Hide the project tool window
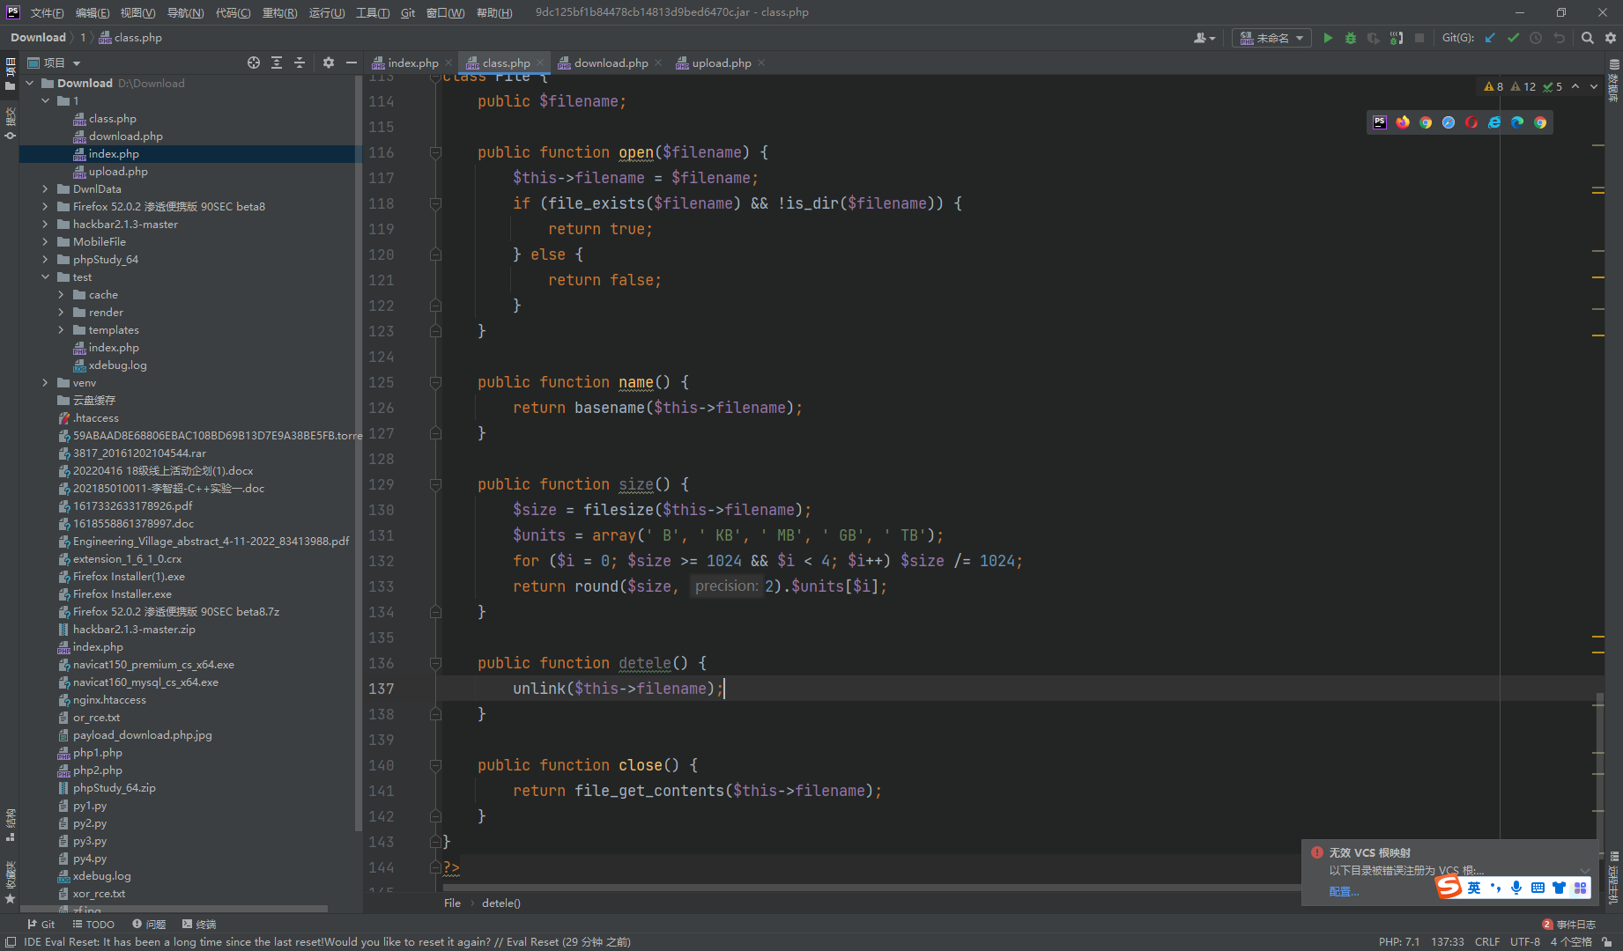This screenshot has width=1623, height=951. (x=352, y=63)
